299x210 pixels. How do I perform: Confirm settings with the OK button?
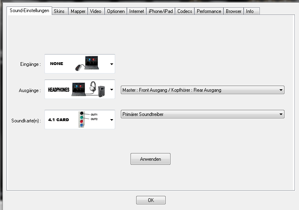(151, 200)
